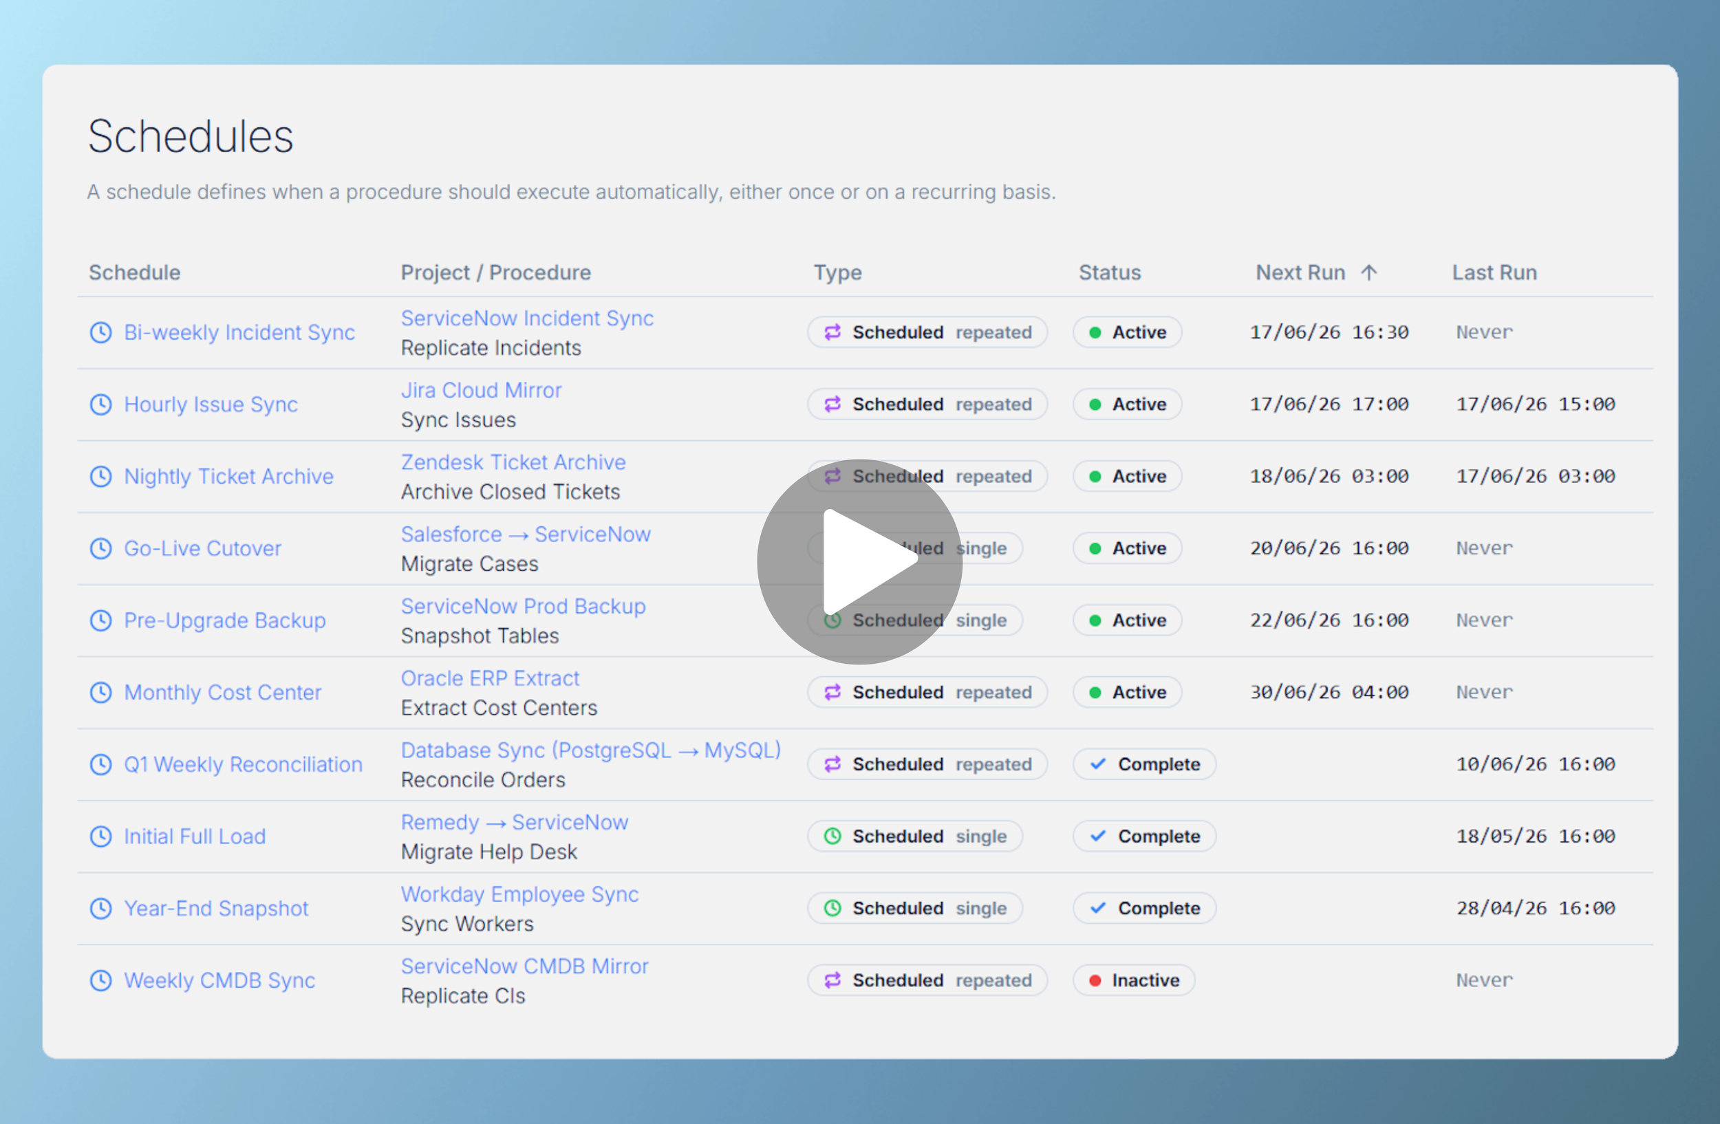Click Last Run value 28/04/26 16:00
Viewport: 1720px width, 1124px height.
click(x=1536, y=908)
